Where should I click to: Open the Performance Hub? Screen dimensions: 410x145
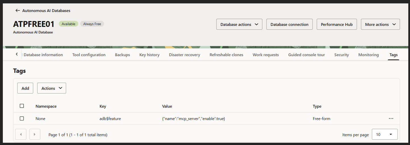pos(336,24)
